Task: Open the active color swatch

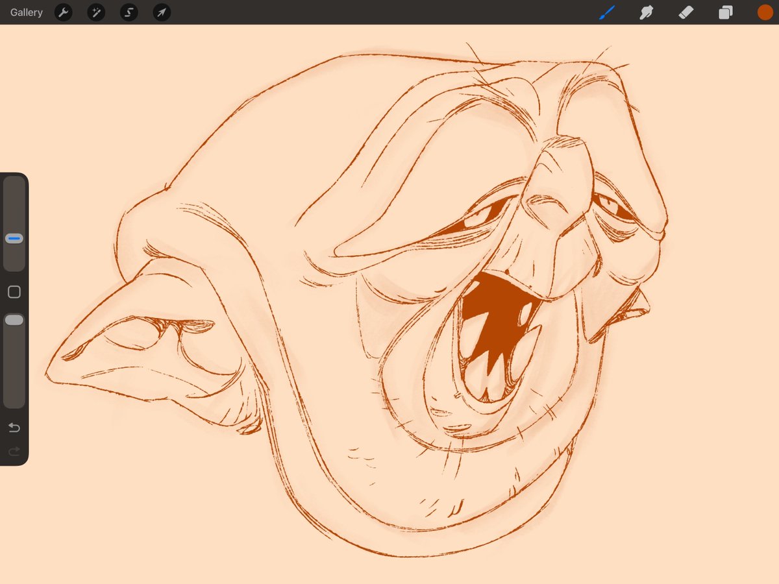Action: point(765,12)
